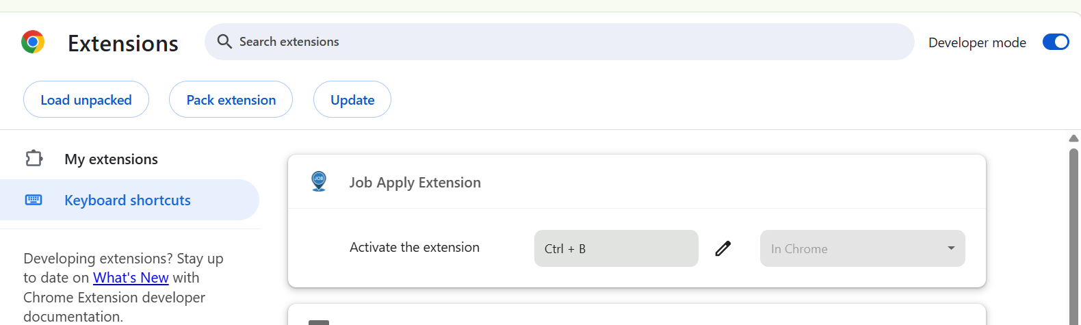
Task: Click the scrollbar up arrow
Action: [1073, 138]
